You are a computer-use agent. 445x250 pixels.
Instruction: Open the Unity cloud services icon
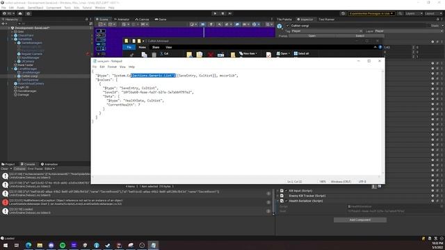coord(20,13)
